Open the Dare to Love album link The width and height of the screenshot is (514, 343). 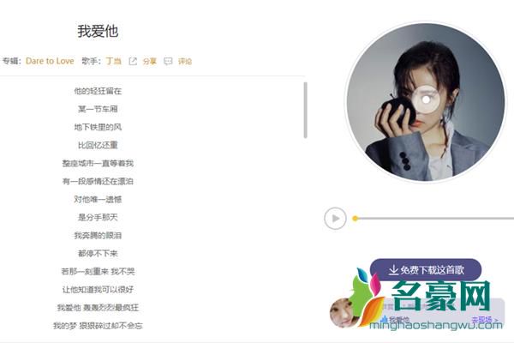pos(50,61)
